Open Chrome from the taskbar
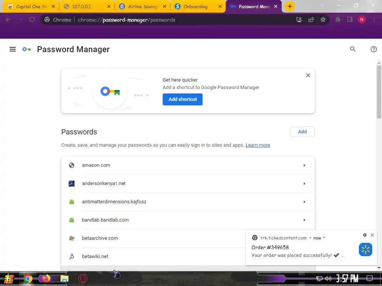Image resolution: width=382 pixels, height=286 pixels. (x=28, y=279)
